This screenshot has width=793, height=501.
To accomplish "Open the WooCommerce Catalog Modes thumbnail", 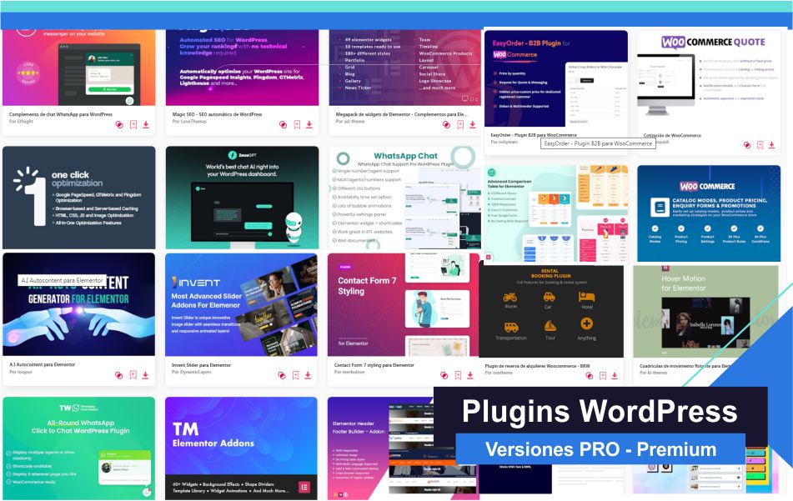I will [709, 213].
